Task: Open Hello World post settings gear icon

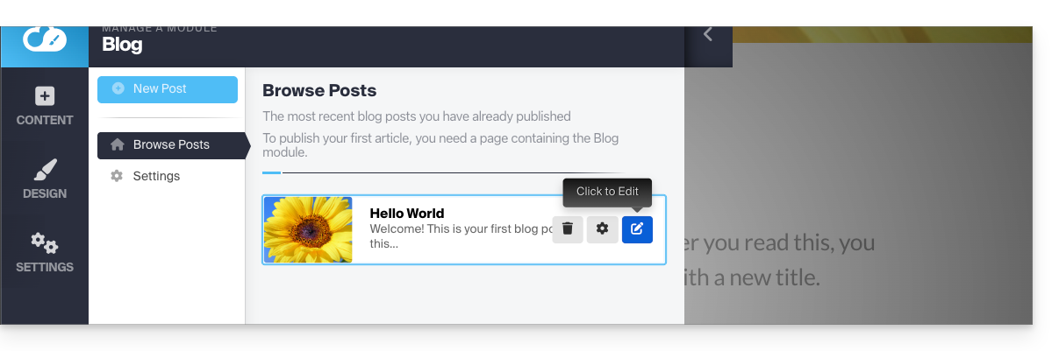Action: [x=602, y=229]
